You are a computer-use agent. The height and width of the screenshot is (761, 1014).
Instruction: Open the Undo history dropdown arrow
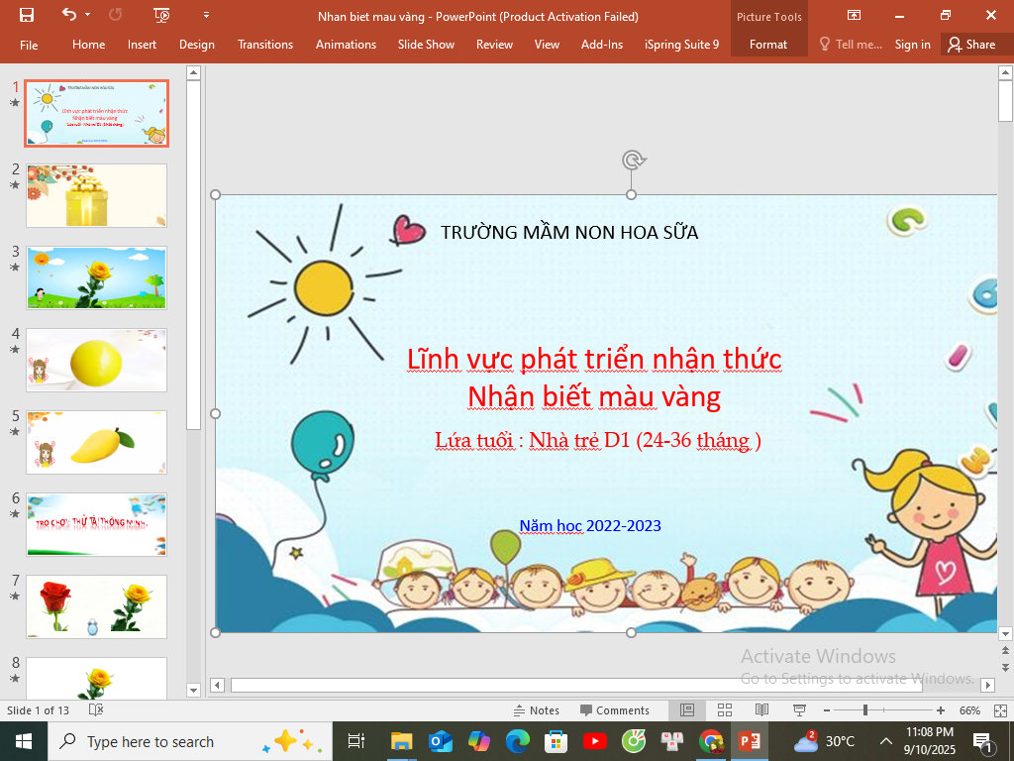tap(88, 15)
